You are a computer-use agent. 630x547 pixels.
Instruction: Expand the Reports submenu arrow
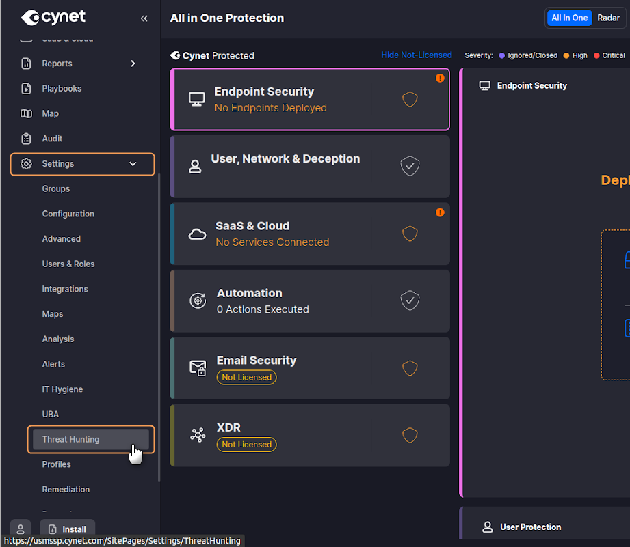133,64
